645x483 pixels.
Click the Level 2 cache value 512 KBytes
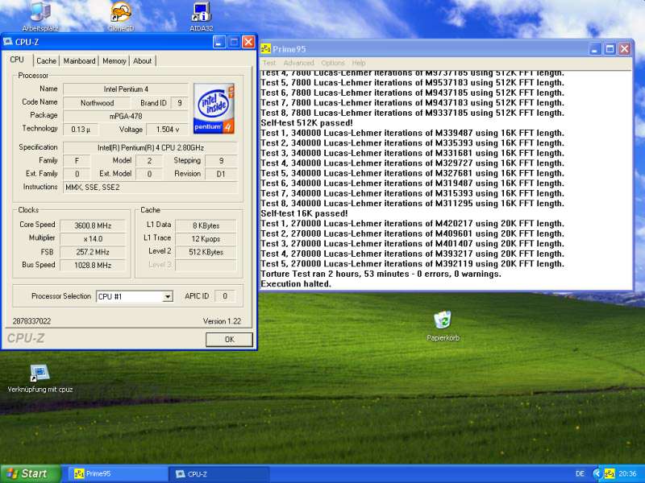(206, 252)
